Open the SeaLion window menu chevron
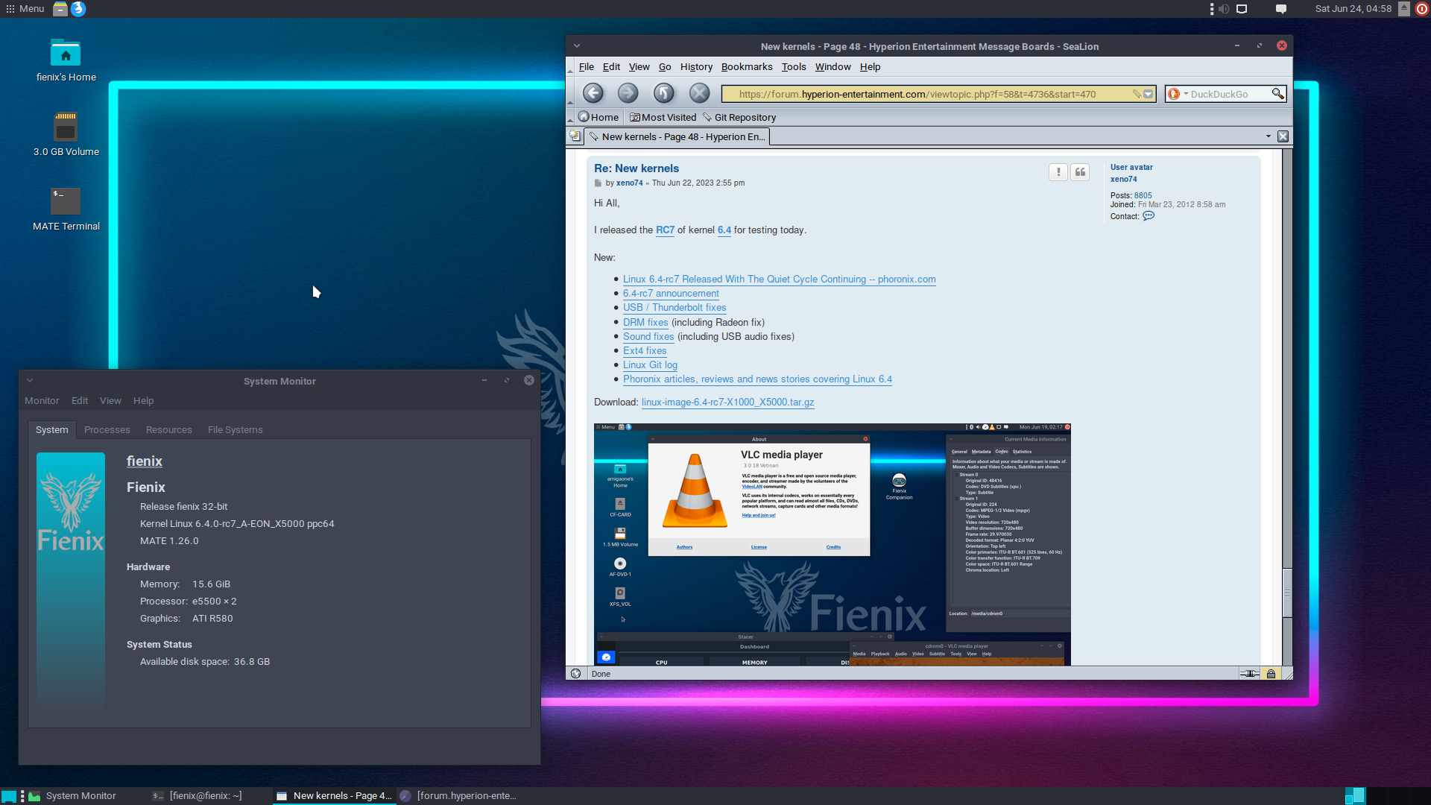Viewport: 1431px width, 805px height. click(x=576, y=46)
